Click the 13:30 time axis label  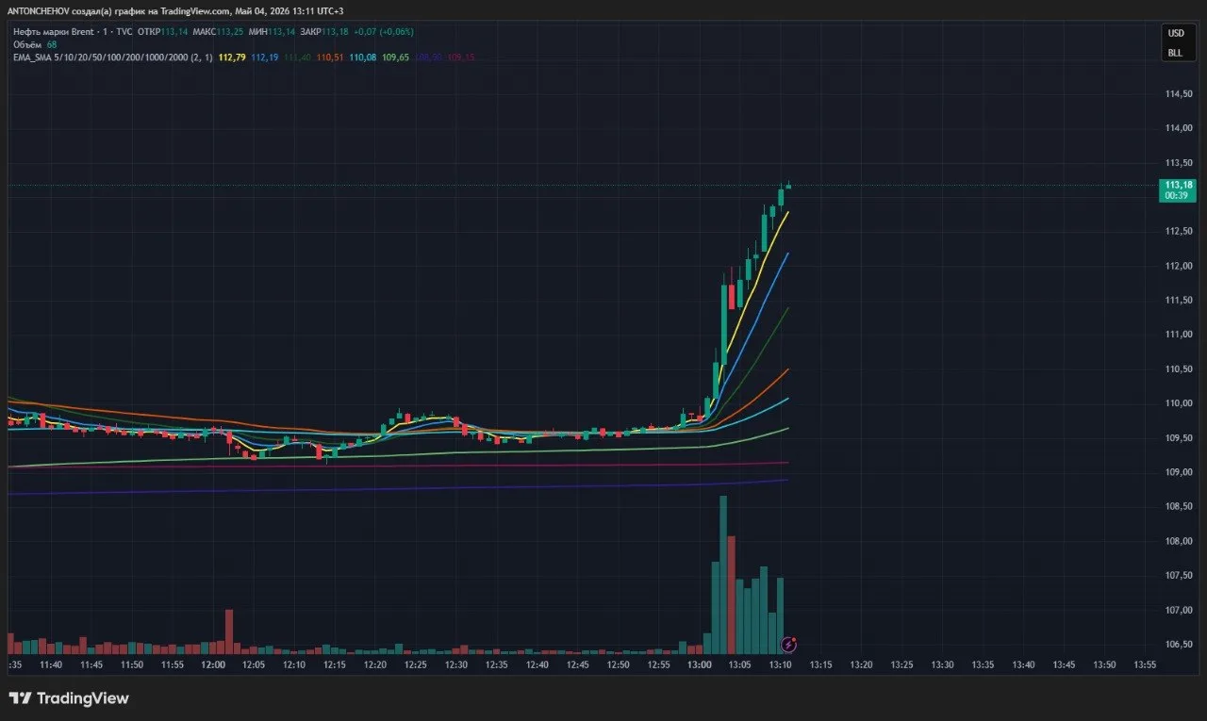[x=943, y=665]
